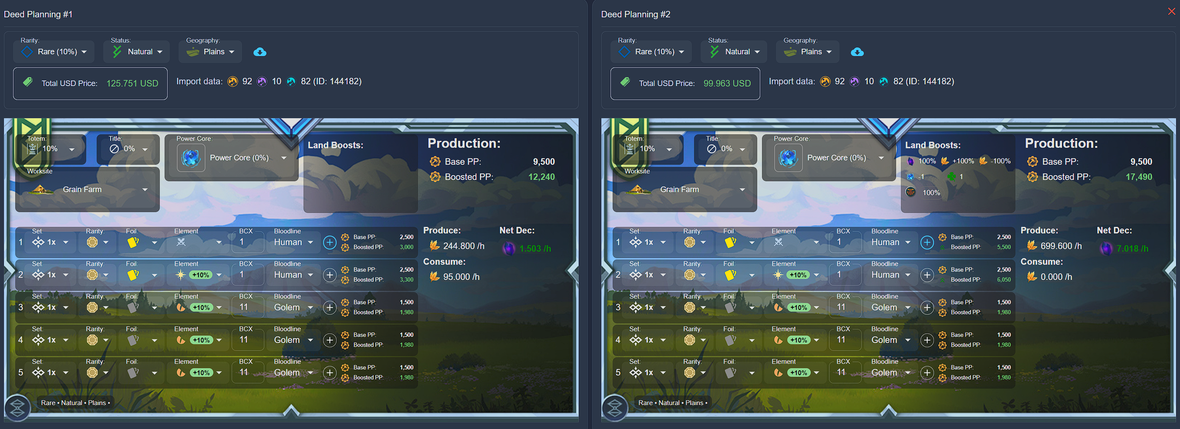Screen dimensions: 1180x429
Task: Open the Rarity dropdown in Deed Planning #1 header
Action: 54,52
